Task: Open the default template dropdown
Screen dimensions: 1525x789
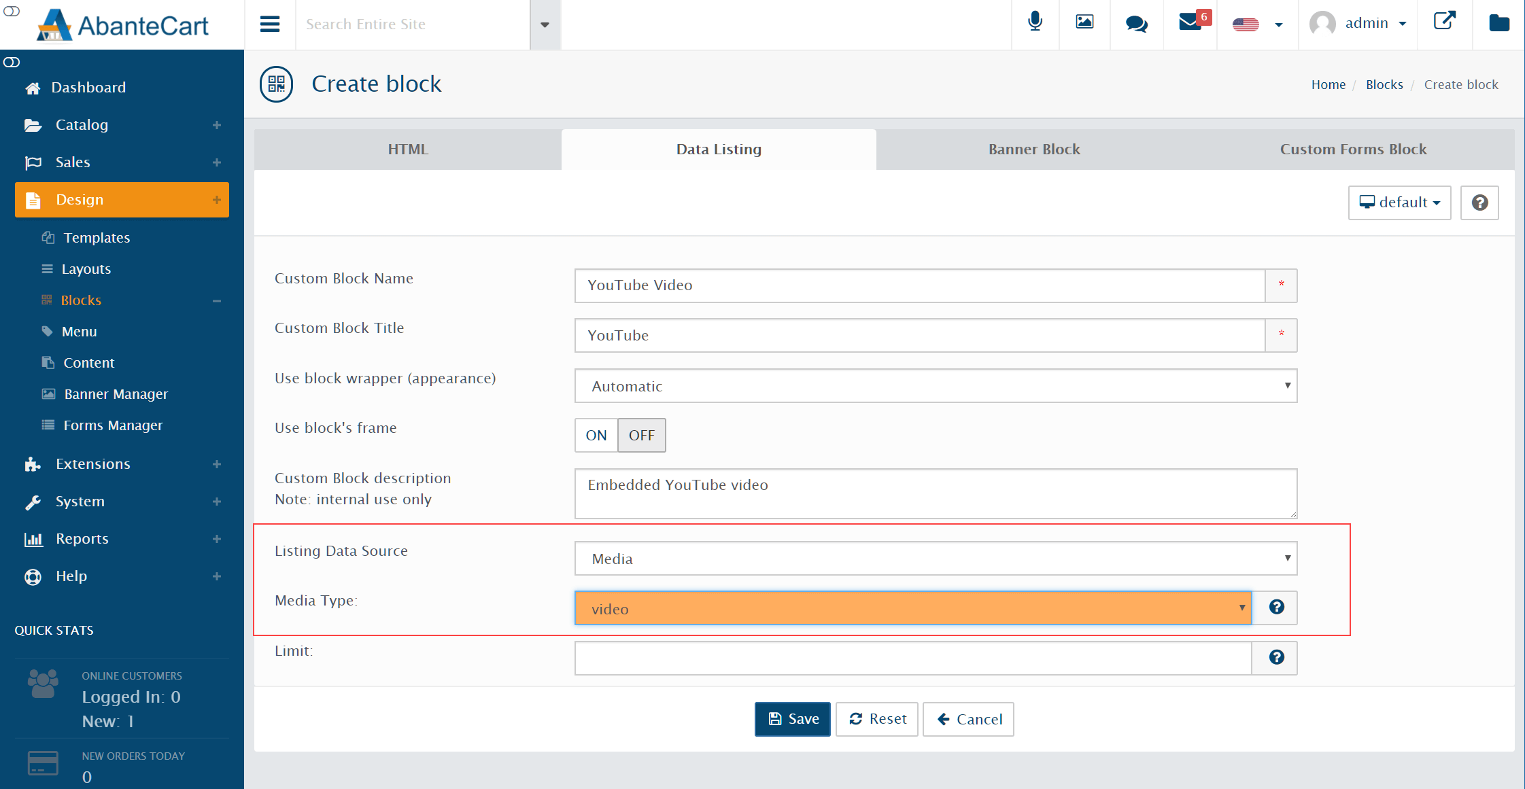Action: point(1399,203)
